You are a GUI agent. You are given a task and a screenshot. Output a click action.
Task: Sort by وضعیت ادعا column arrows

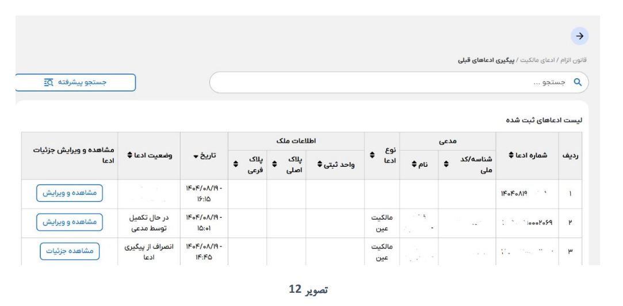pos(129,155)
